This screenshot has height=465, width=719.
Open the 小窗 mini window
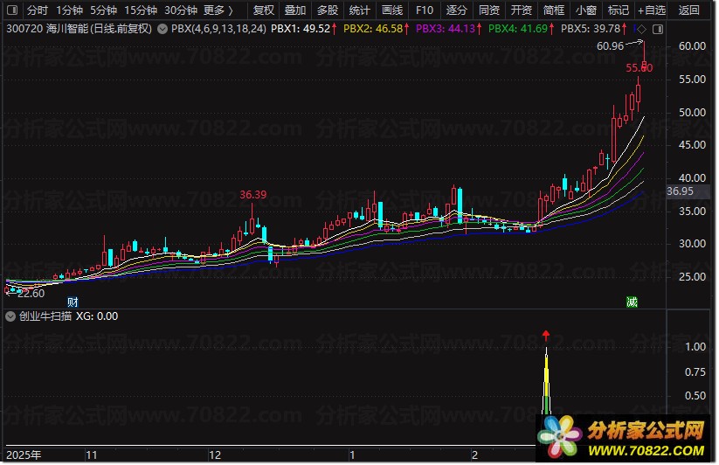pyautogui.click(x=586, y=10)
